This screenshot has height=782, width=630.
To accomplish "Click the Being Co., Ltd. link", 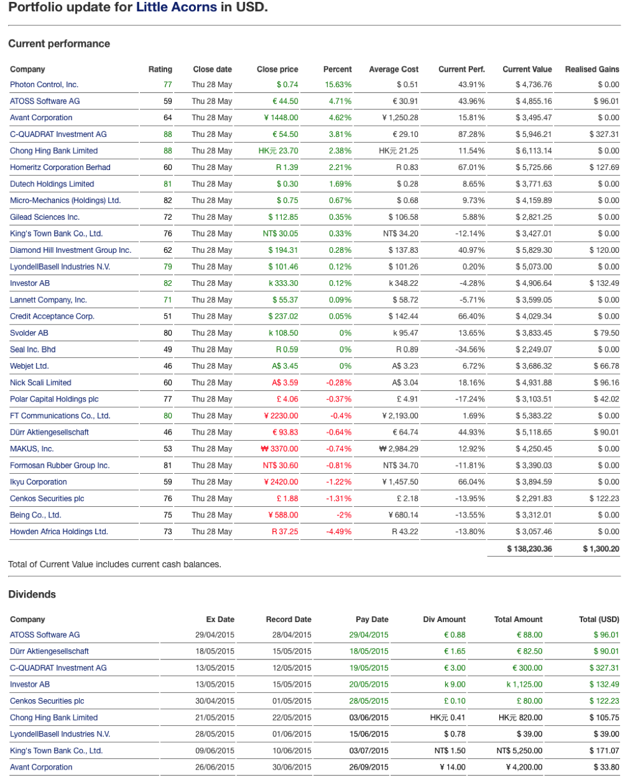I will click(x=35, y=515).
